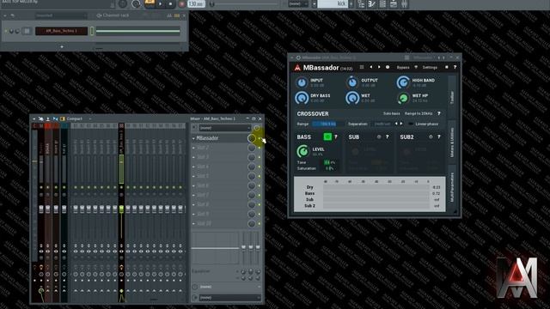This screenshot has width=550, height=309.
Task: Click the randomize icon in MBassador header
Action: tap(388, 67)
